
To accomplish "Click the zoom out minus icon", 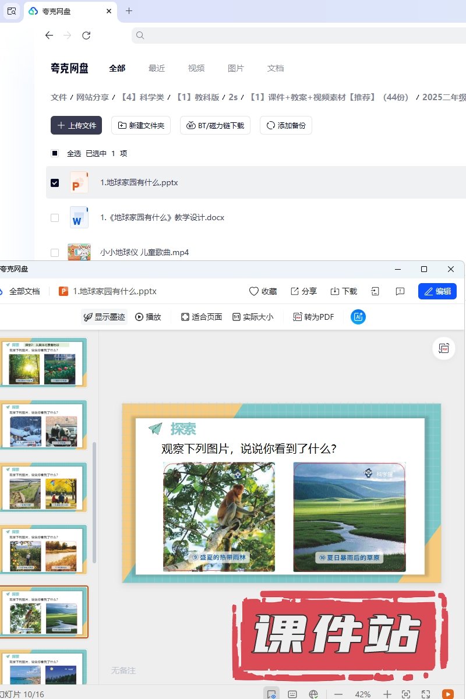I will point(338,694).
